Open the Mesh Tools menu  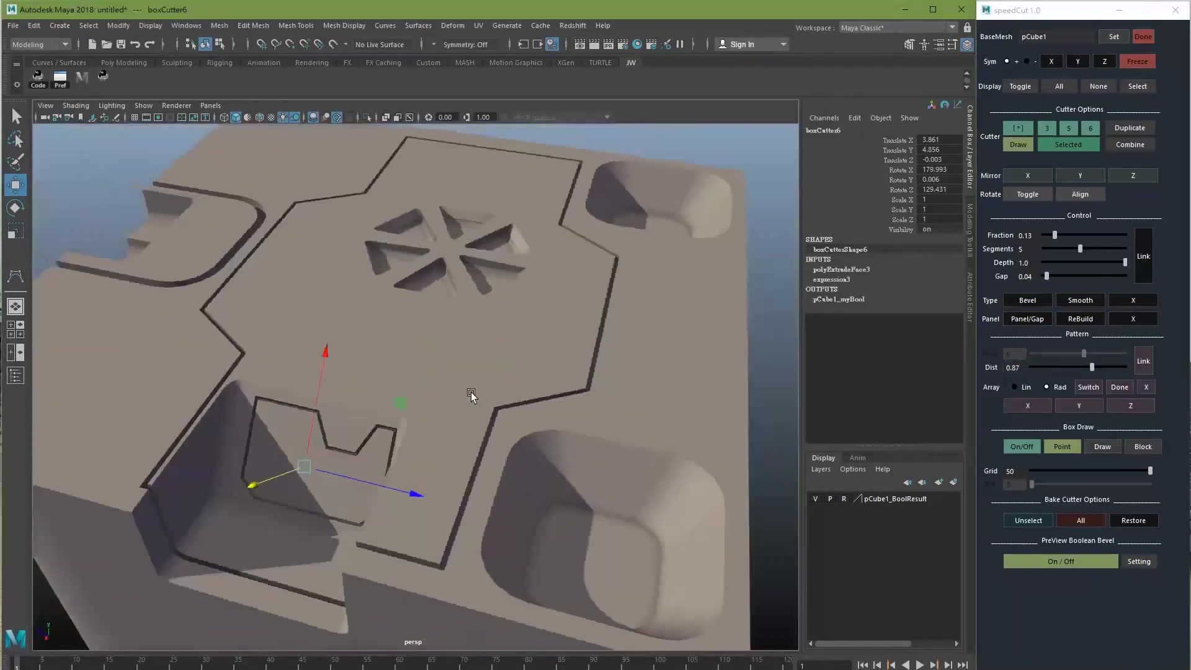(297, 25)
